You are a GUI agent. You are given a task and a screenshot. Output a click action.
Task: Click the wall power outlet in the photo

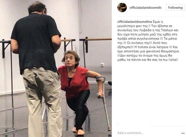point(102,65)
